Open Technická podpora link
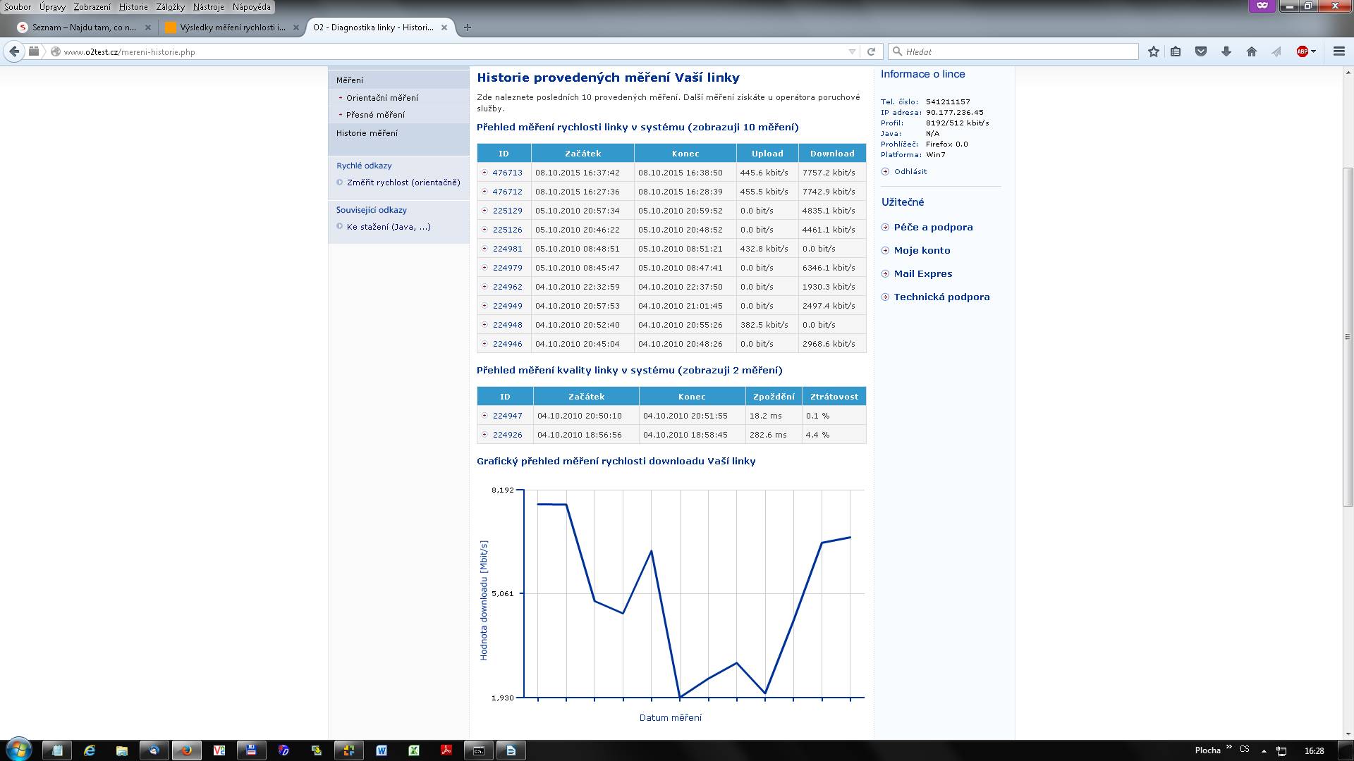 tap(941, 297)
